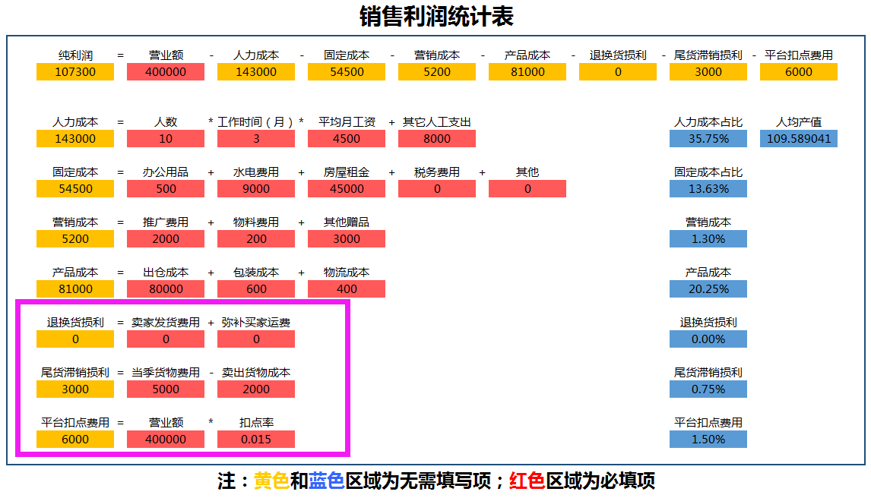The height and width of the screenshot is (498, 871).
Task: Select the 房屋租金 cell 45000
Action: point(347,188)
